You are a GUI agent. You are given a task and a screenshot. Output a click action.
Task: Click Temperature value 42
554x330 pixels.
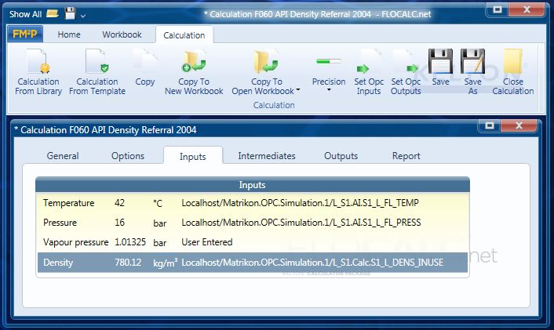click(119, 203)
